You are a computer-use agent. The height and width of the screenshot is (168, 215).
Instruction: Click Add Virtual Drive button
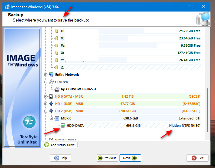point(60,145)
